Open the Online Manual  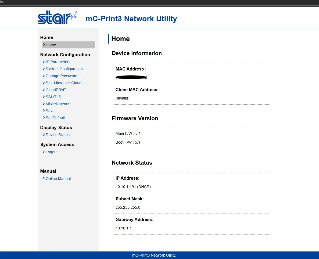pos(58,179)
